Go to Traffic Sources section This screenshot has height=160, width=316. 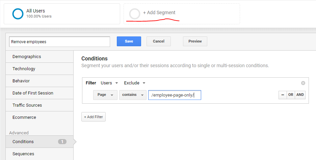[x=39, y=105]
